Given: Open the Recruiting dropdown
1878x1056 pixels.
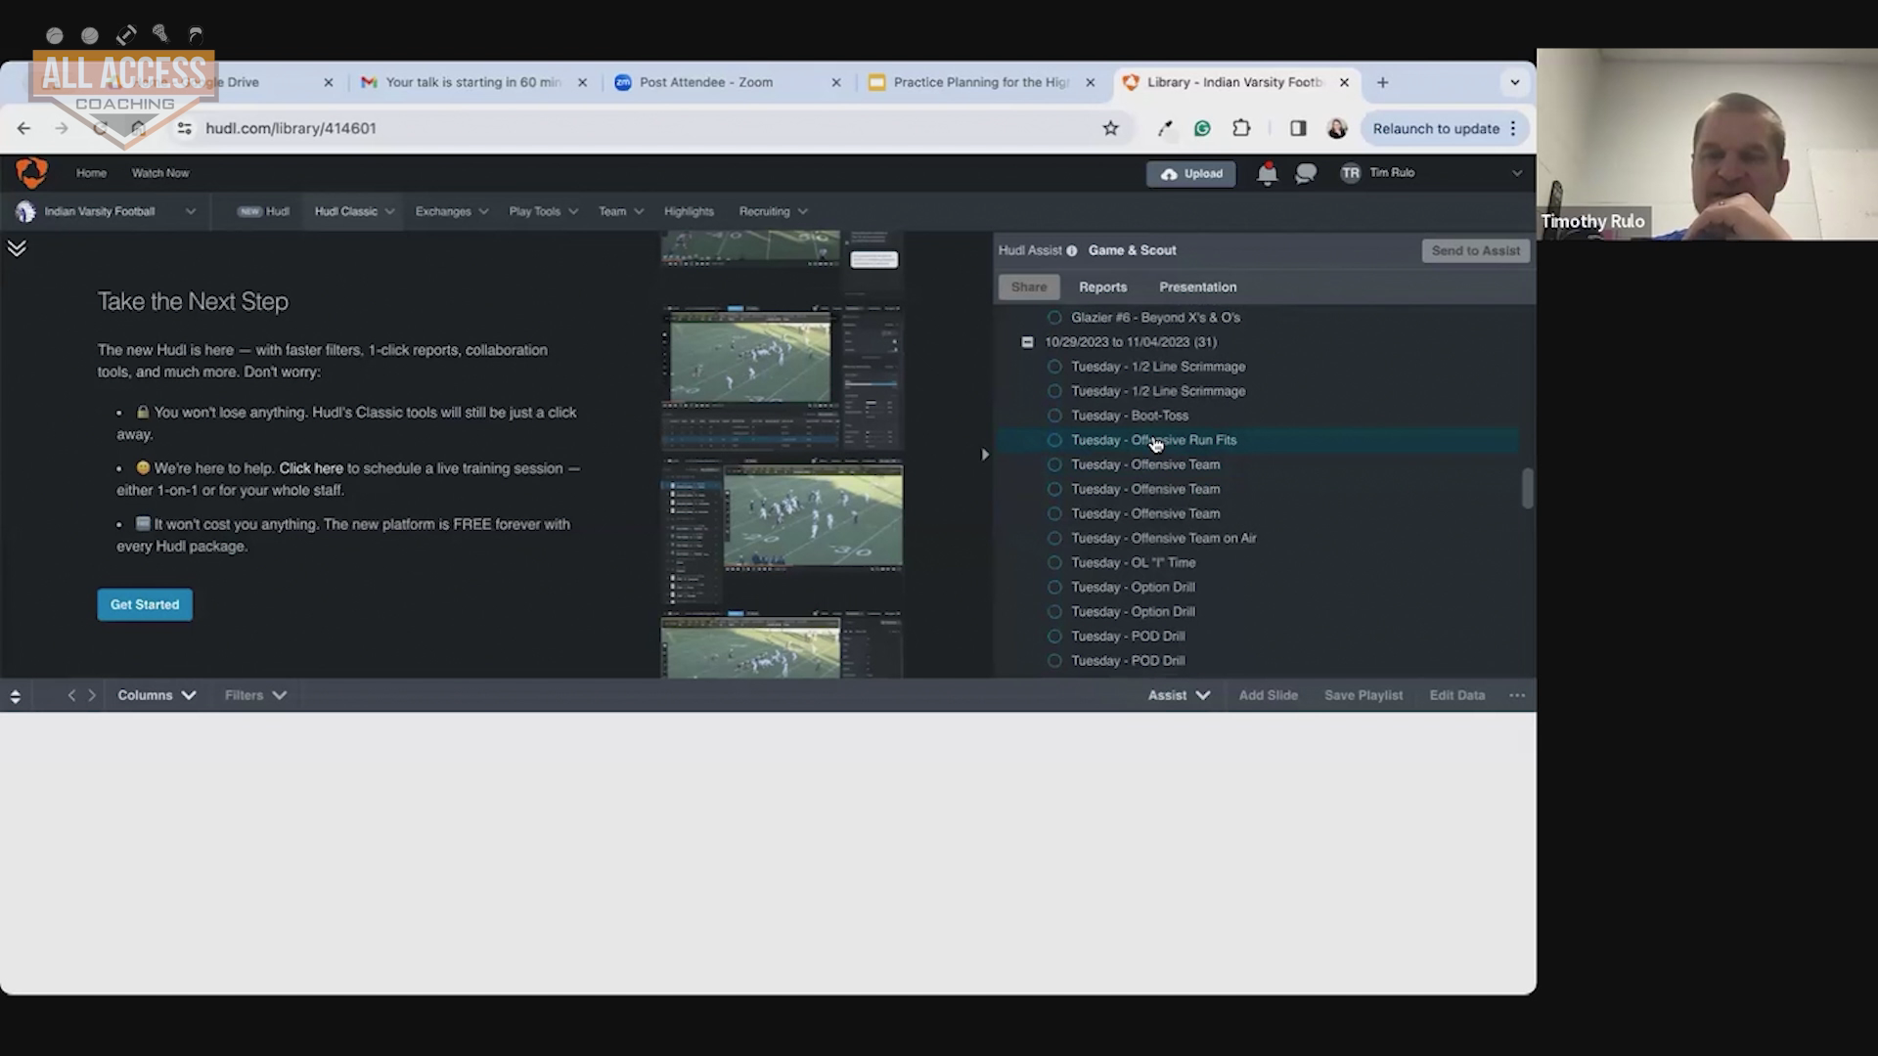Looking at the screenshot, I should click(x=773, y=211).
